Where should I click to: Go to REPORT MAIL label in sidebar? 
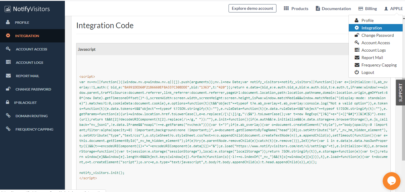(x=27, y=76)
